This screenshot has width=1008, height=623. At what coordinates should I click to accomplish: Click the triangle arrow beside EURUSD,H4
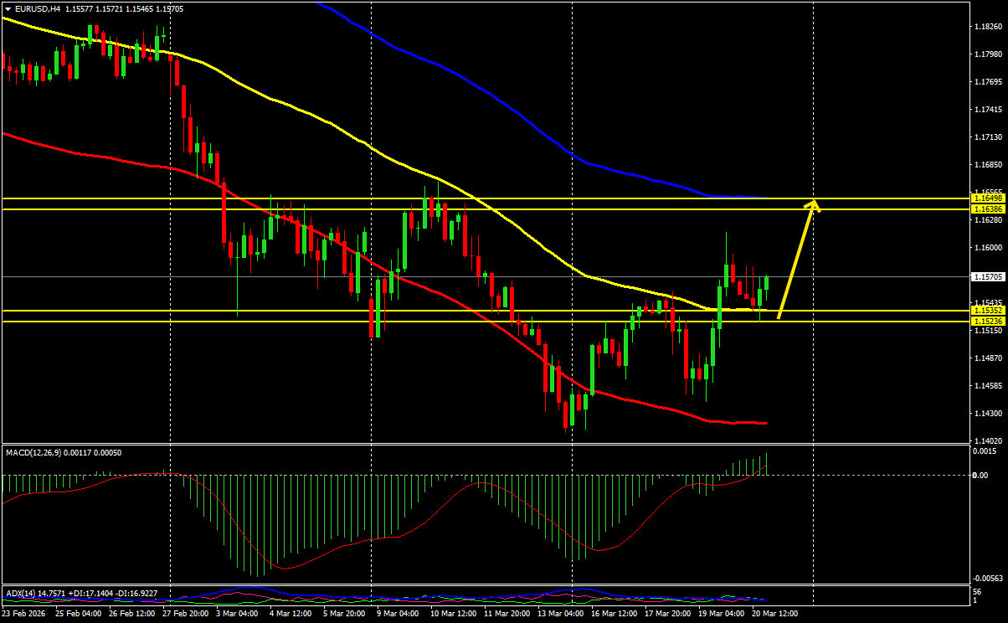coord(8,8)
